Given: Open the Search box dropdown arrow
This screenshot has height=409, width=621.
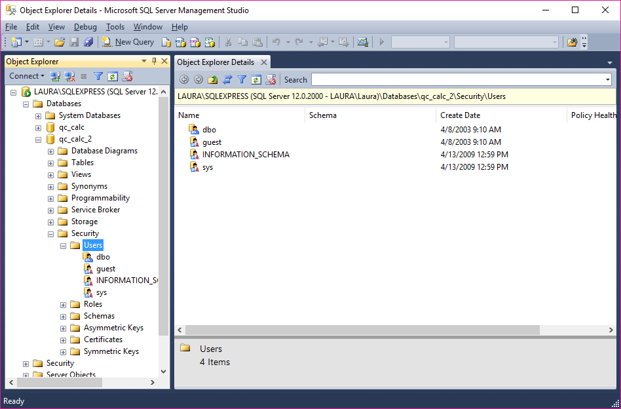Looking at the screenshot, I should tap(608, 80).
